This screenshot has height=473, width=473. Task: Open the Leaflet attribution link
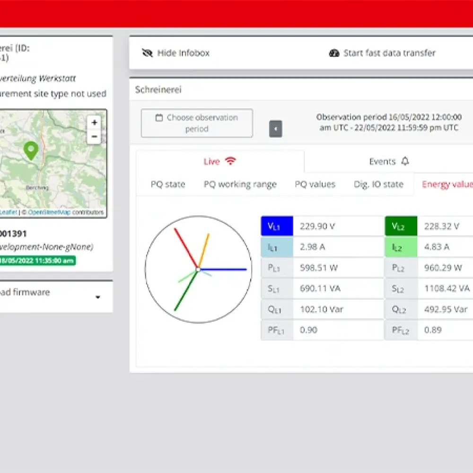pos(9,212)
